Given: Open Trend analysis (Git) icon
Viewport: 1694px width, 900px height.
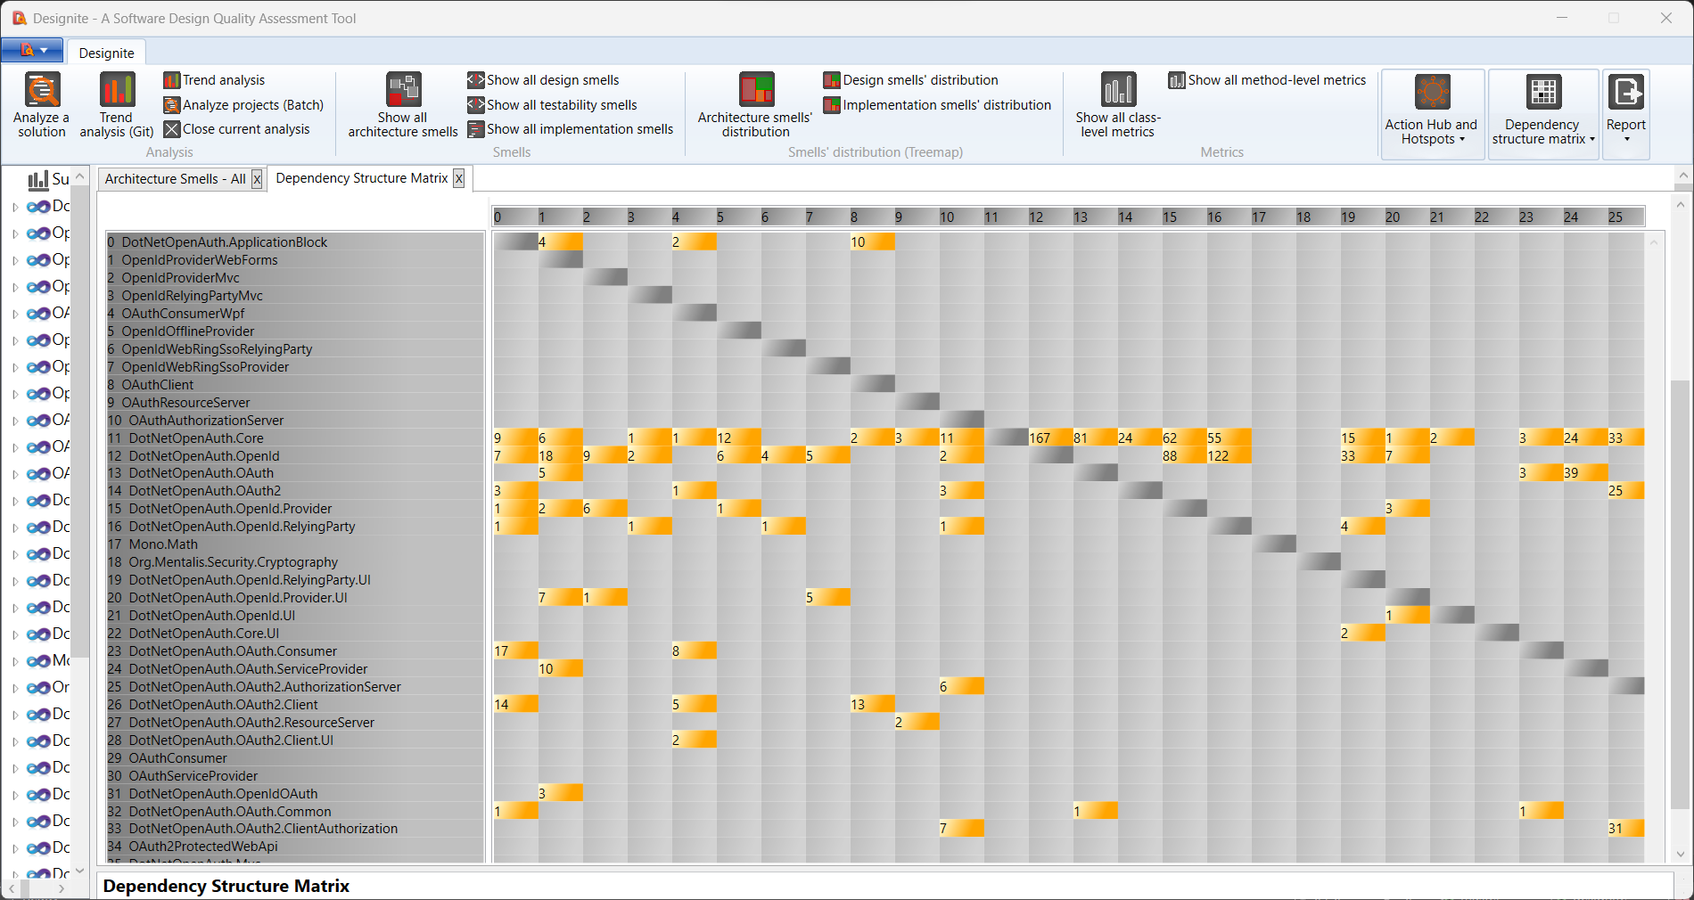Looking at the screenshot, I should click(117, 91).
